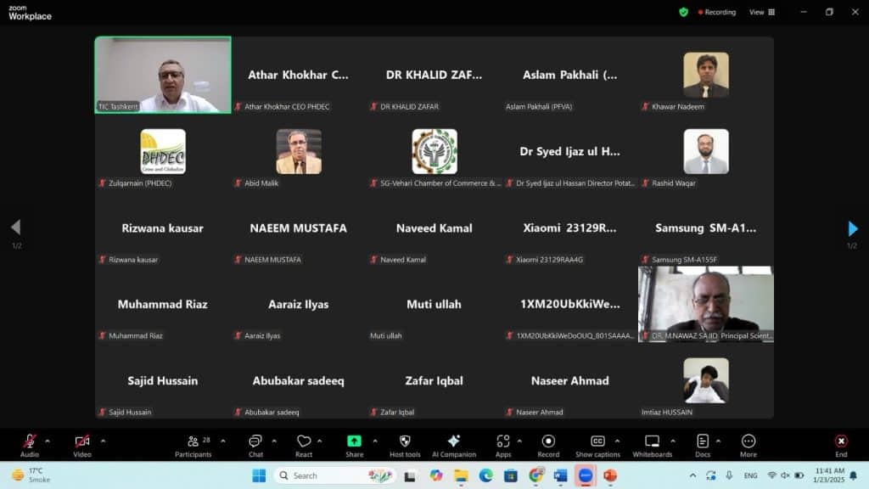
Task: Click End to leave meeting
Action: click(840, 442)
